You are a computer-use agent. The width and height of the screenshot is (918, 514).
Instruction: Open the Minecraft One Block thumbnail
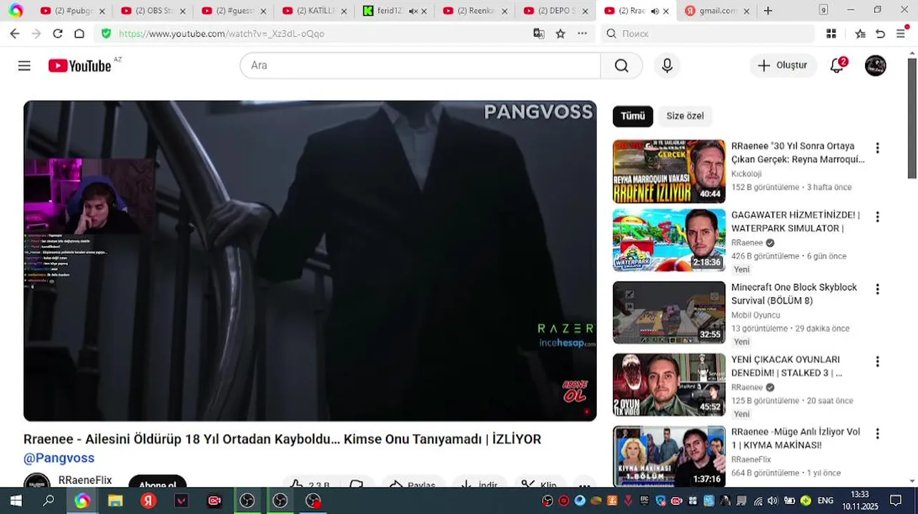[668, 313]
